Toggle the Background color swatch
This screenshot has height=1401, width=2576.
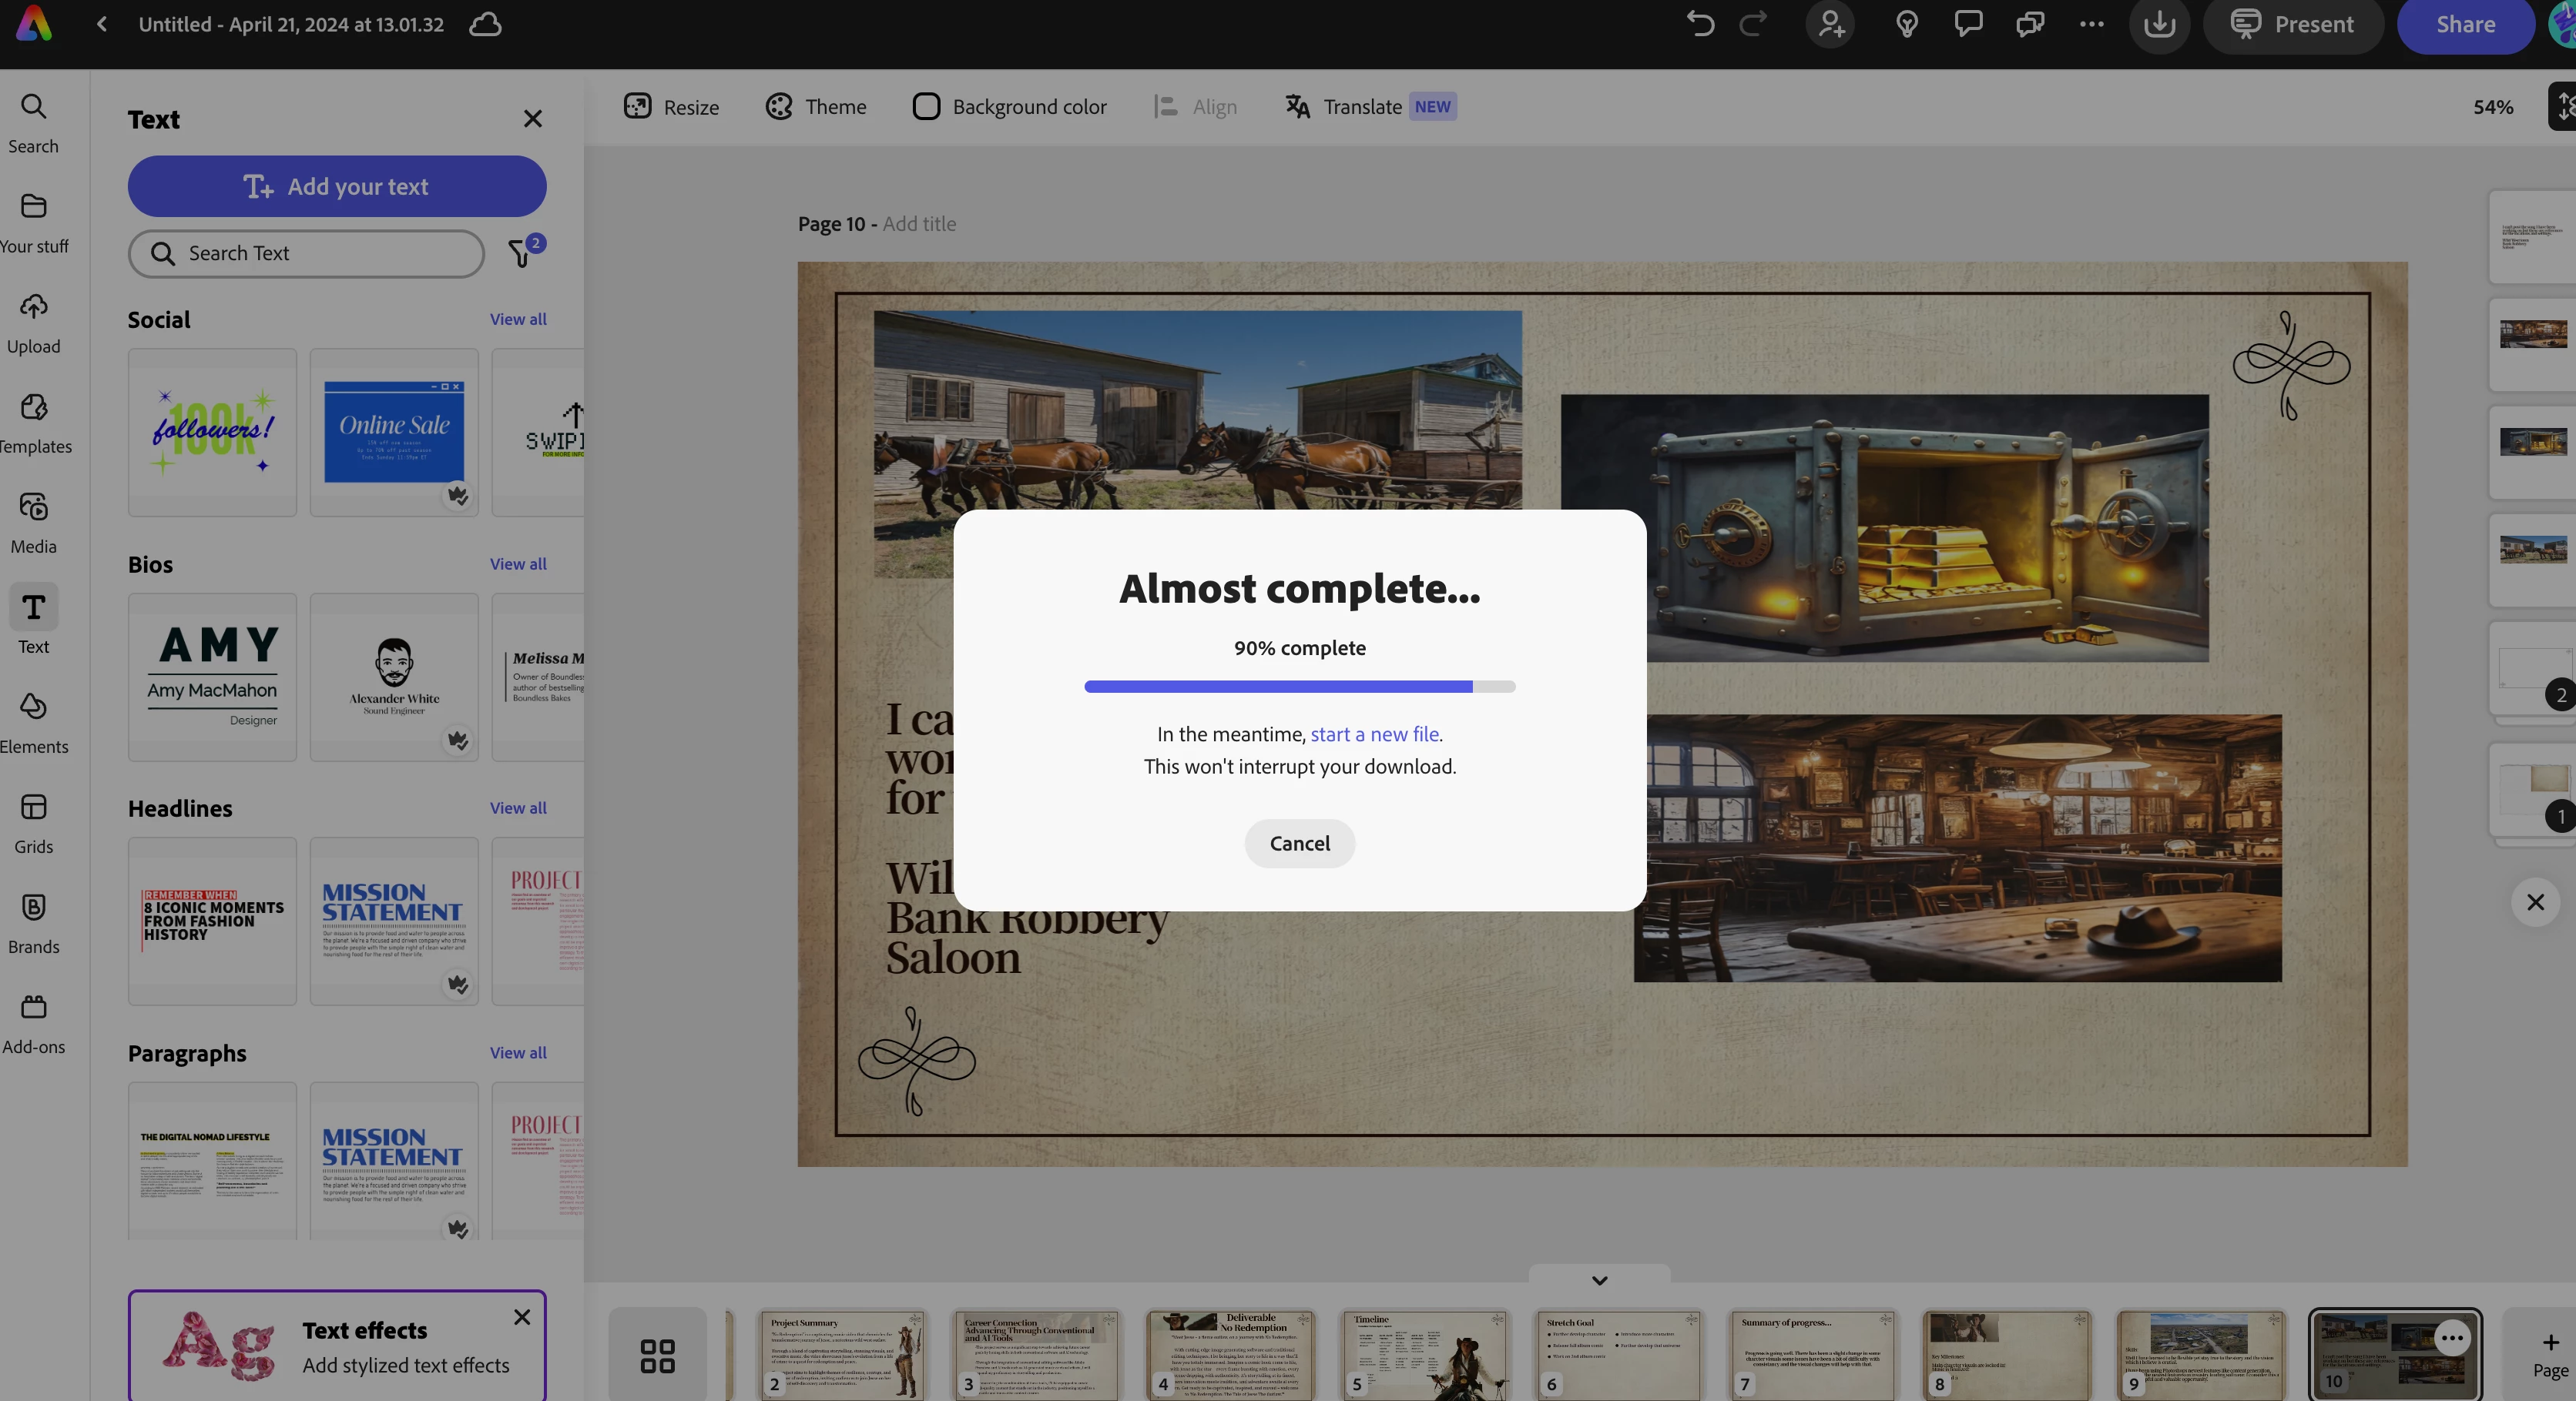click(x=926, y=106)
